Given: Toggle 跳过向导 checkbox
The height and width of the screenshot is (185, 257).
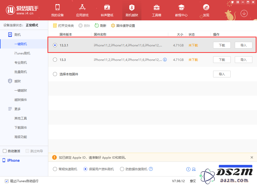Looking at the screenshot, I should (27, 151).
